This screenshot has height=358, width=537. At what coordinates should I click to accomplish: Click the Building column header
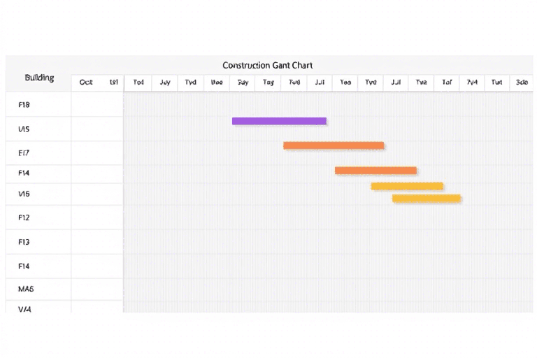[39, 78]
